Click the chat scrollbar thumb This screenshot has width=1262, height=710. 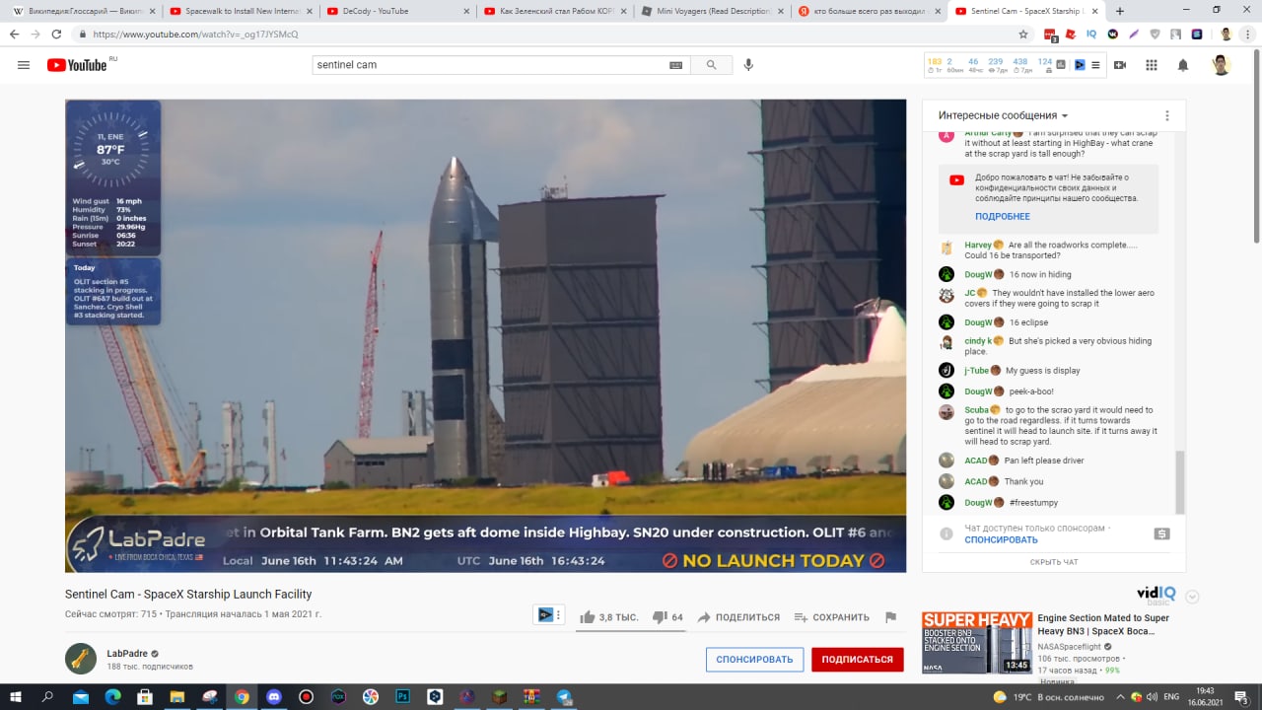point(1181,481)
